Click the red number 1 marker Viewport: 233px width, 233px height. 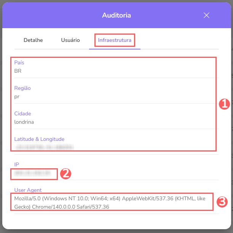[225, 104]
